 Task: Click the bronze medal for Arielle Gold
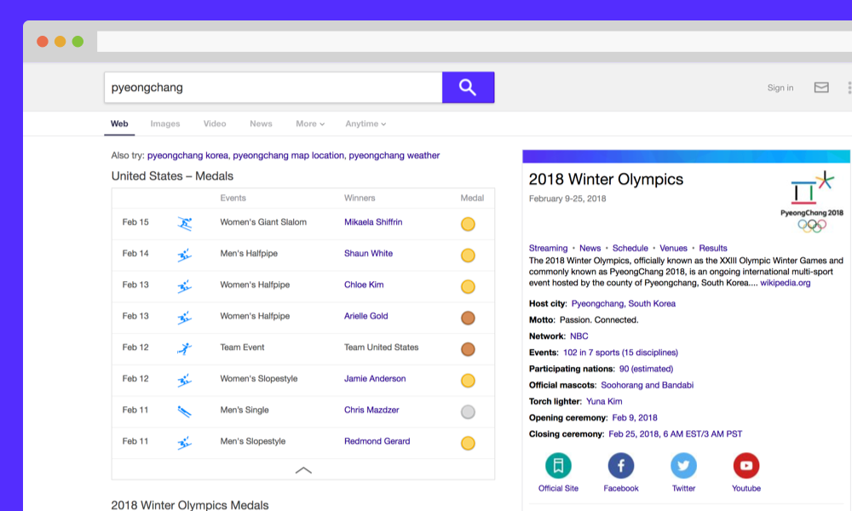point(468,318)
